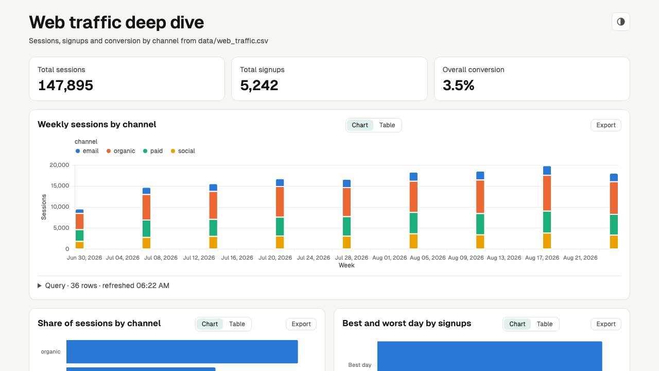Click the Total signups 5,242 card
Screen dimensions: 659x371
[329, 79]
